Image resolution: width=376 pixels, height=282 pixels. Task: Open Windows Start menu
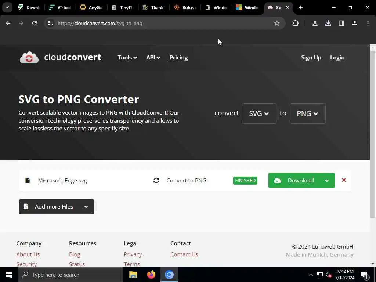click(x=9, y=275)
